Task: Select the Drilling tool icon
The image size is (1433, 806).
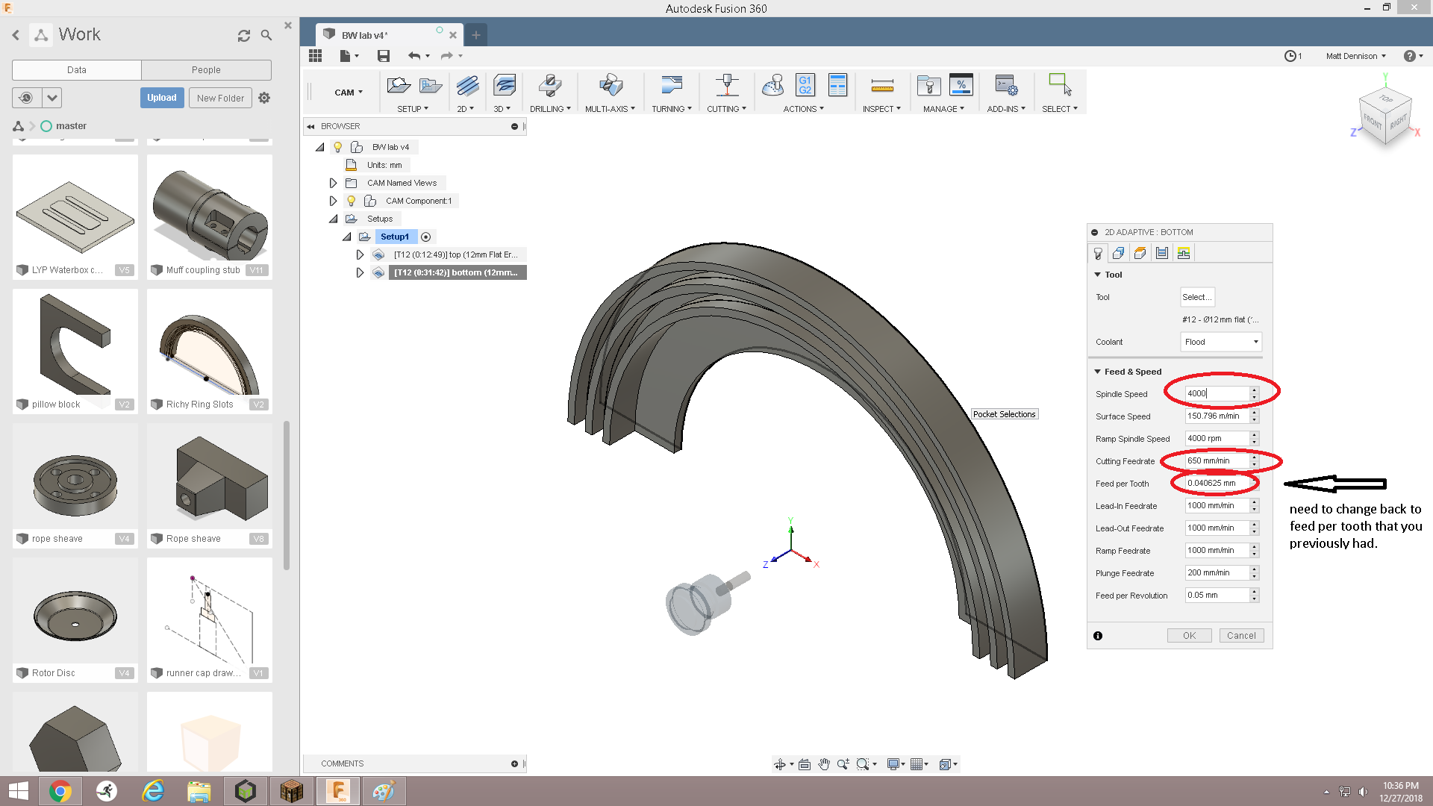Action: click(550, 86)
